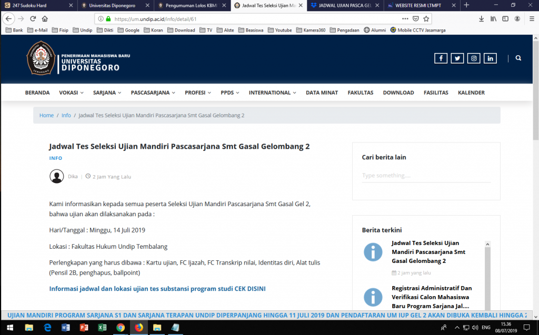
Task: Bookmark this page with the star icon
Action: pyautogui.click(x=426, y=18)
